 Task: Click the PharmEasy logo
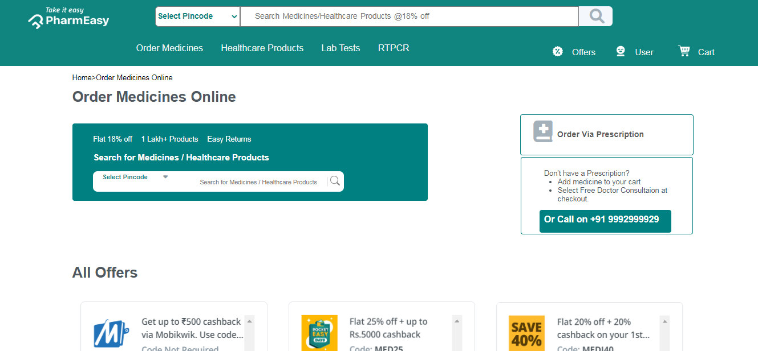pos(68,18)
